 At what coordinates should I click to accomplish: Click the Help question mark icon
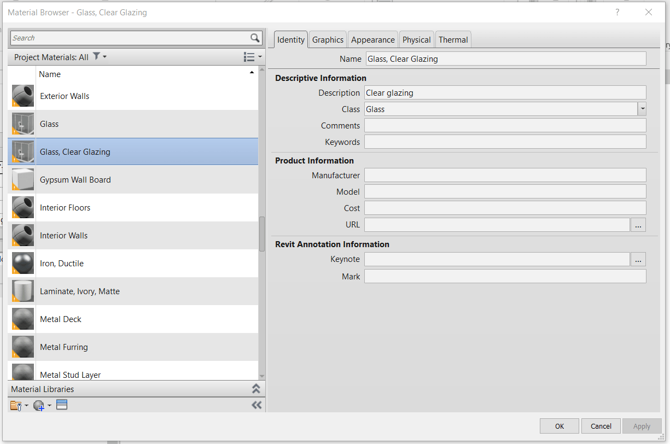[x=617, y=12]
